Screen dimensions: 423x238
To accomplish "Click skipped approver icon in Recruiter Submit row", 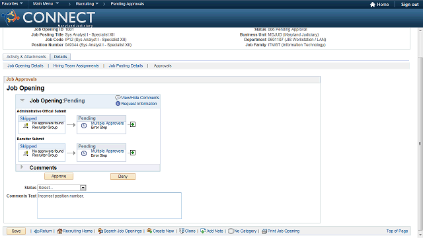I will tap(26, 153).
